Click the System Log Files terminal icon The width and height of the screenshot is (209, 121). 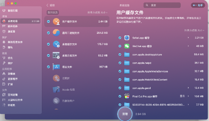[56, 55]
